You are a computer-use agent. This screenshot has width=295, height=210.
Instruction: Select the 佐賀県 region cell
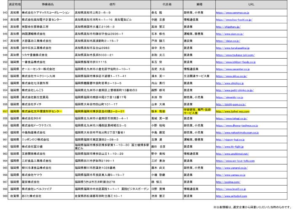(x=15, y=196)
